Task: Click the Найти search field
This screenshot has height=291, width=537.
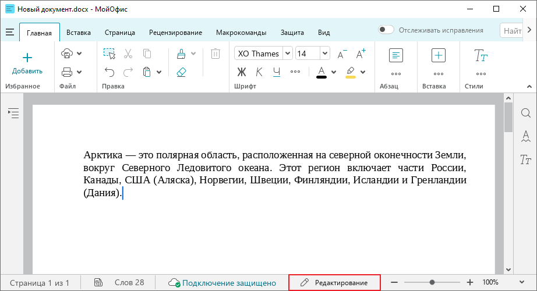Action: tap(511, 30)
